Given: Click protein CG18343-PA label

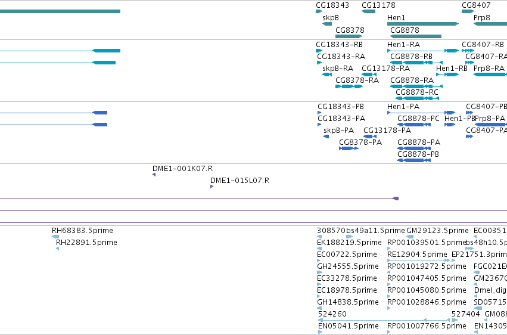Looking at the screenshot, I should [x=341, y=119].
